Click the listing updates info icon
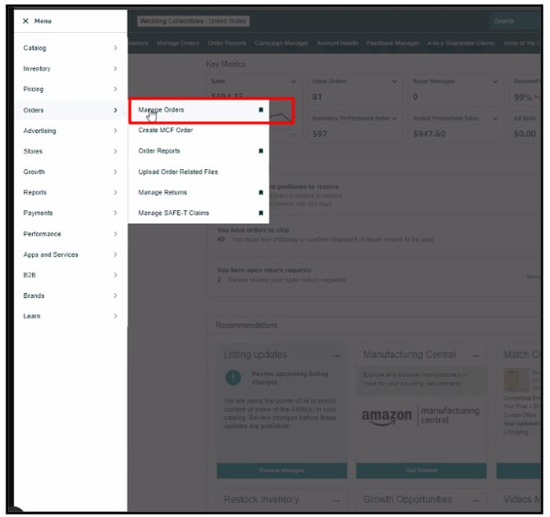The width and height of the screenshot is (550, 517). click(x=233, y=377)
